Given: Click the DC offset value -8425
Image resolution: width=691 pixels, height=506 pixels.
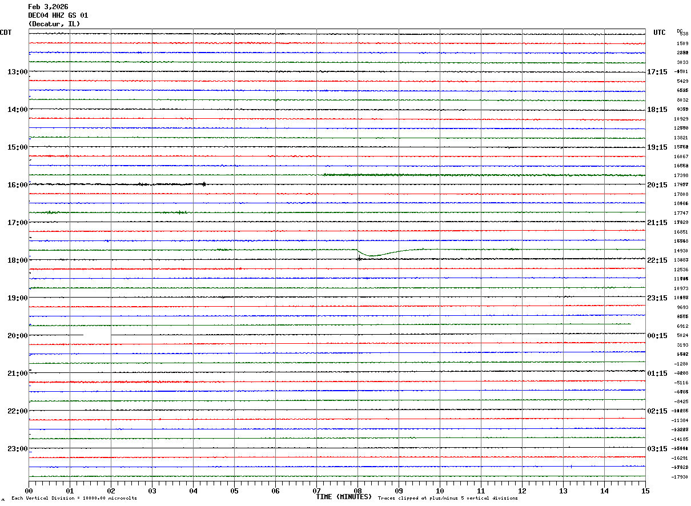Looking at the screenshot, I should (x=681, y=401).
